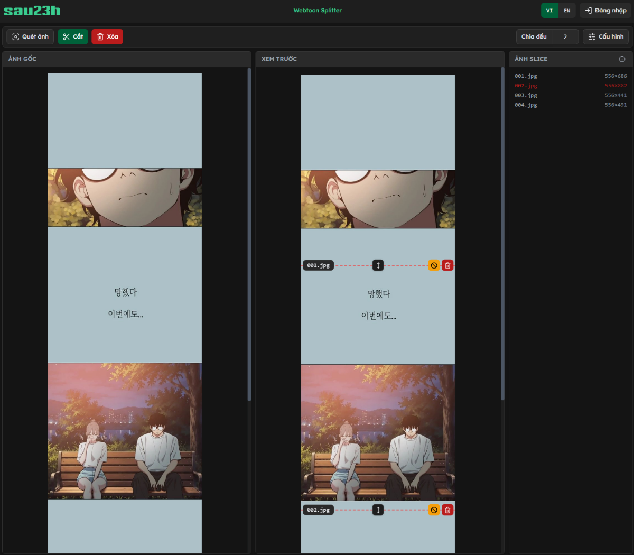Open the Cấu hình settings button

point(606,36)
